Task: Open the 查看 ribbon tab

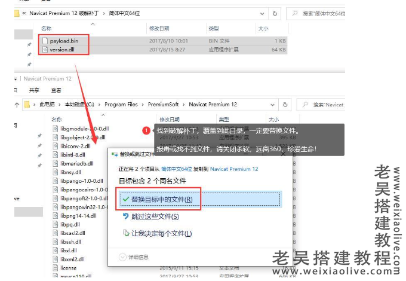Action: pyautogui.click(x=56, y=90)
